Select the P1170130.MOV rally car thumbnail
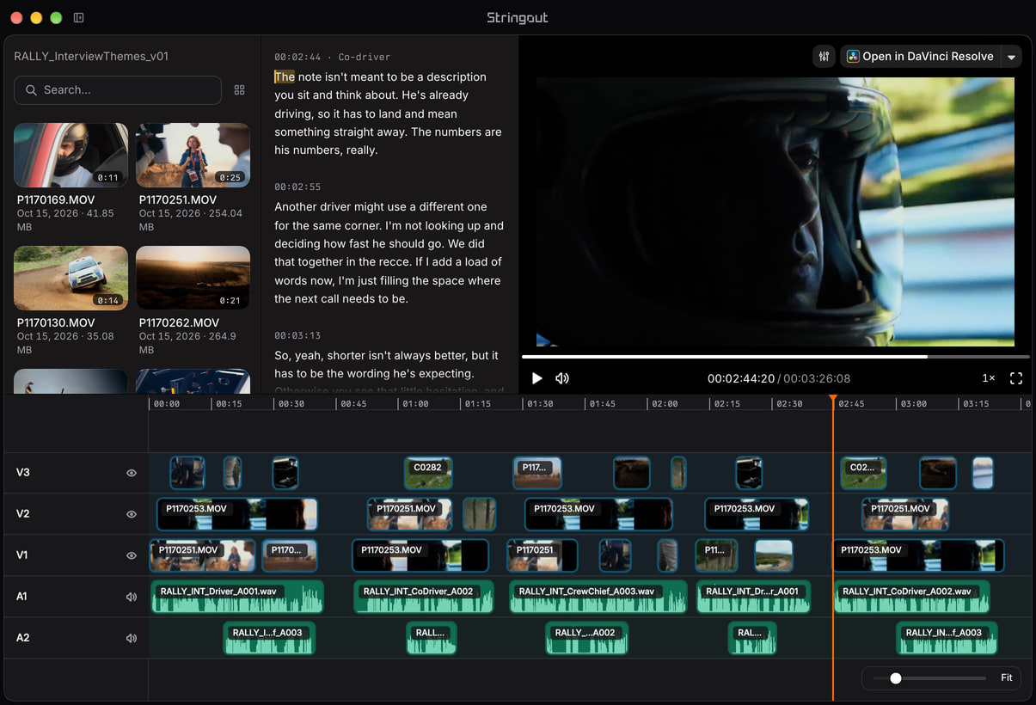Viewport: 1036px width, 705px height. click(70, 279)
